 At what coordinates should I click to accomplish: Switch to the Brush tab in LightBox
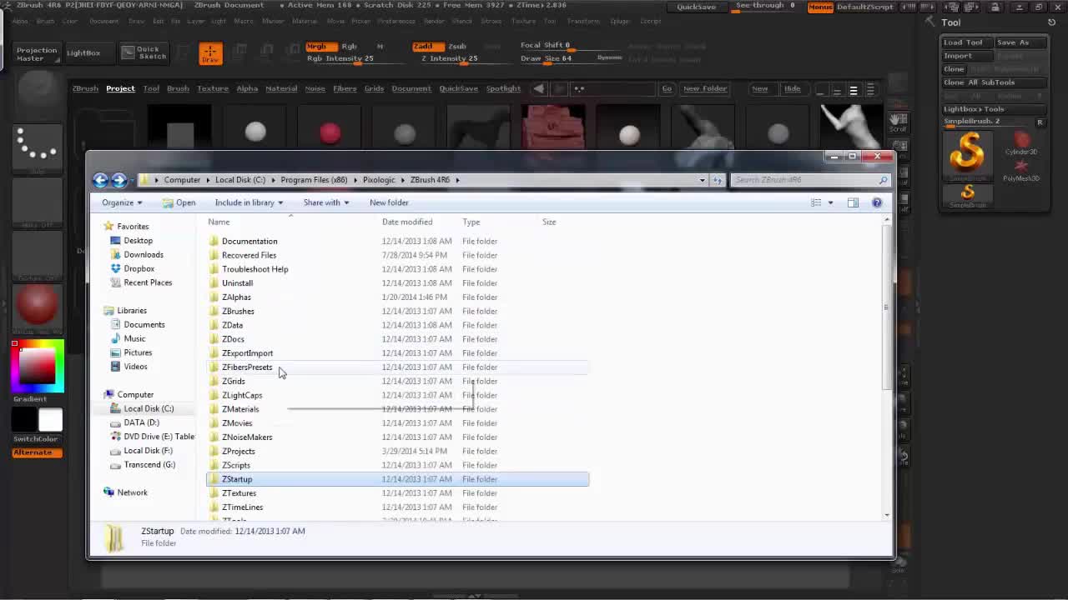pyautogui.click(x=178, y=88)
